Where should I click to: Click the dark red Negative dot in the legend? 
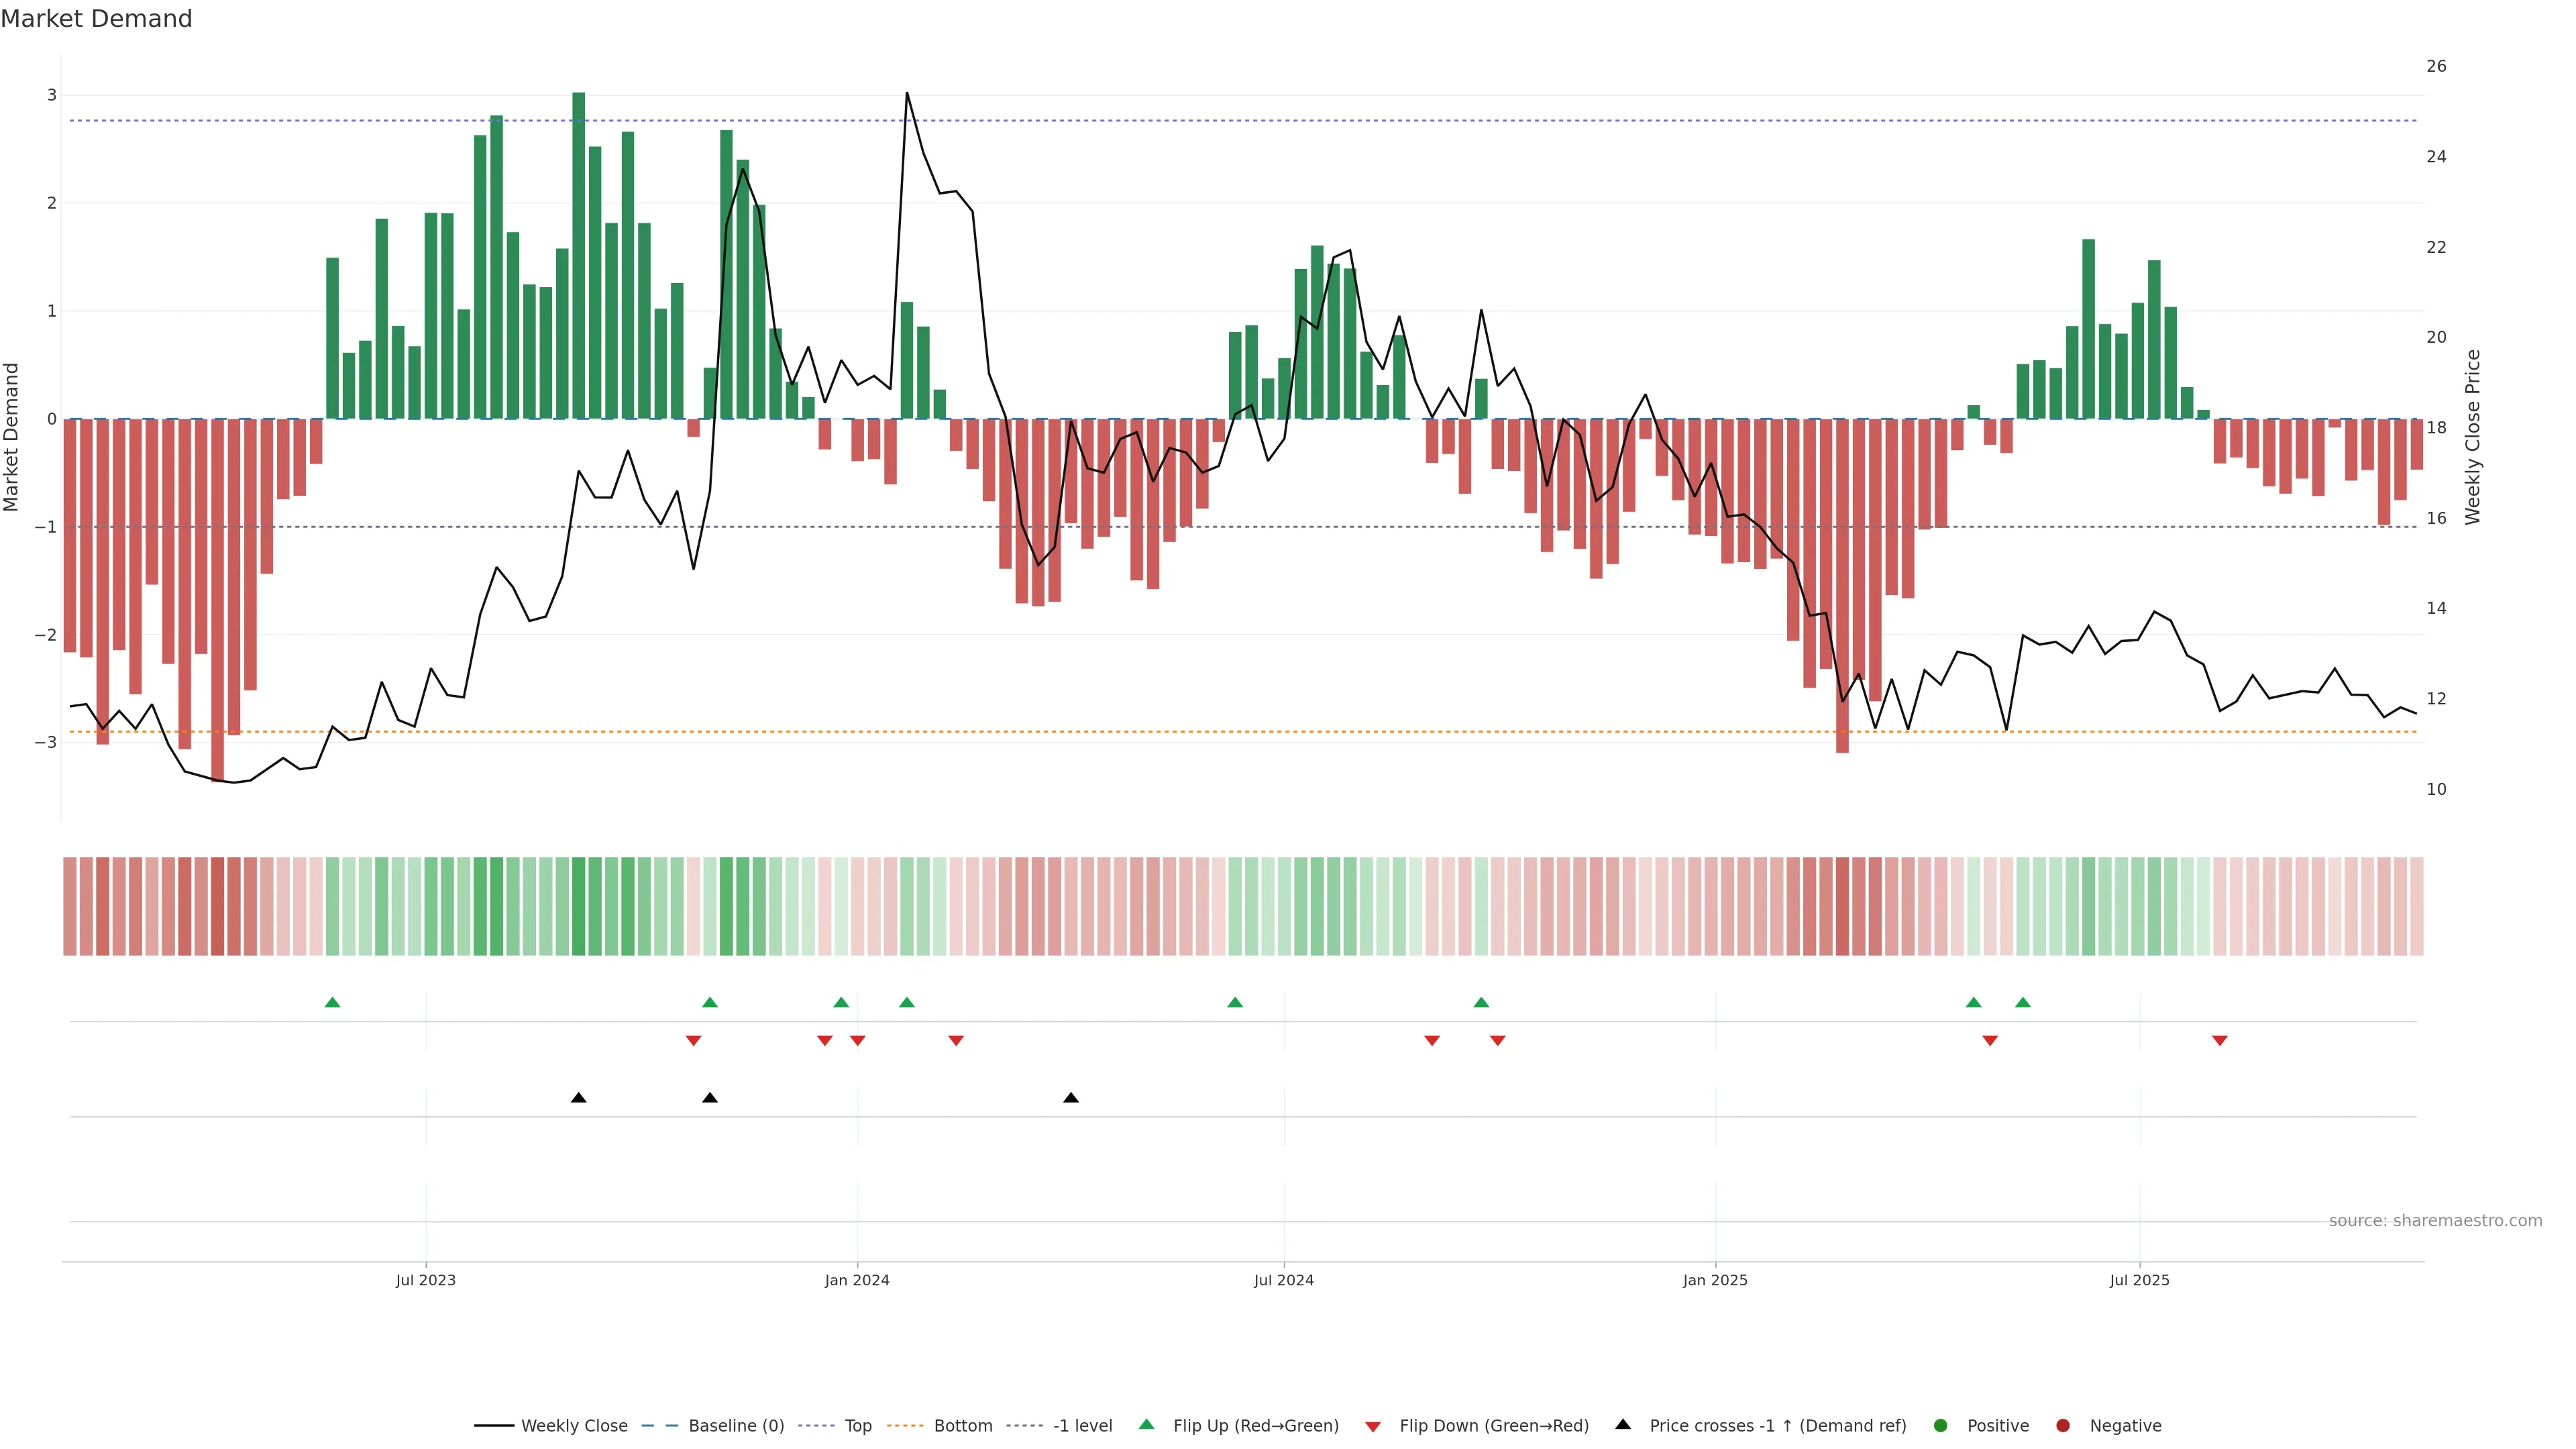click(2063, 1426)
